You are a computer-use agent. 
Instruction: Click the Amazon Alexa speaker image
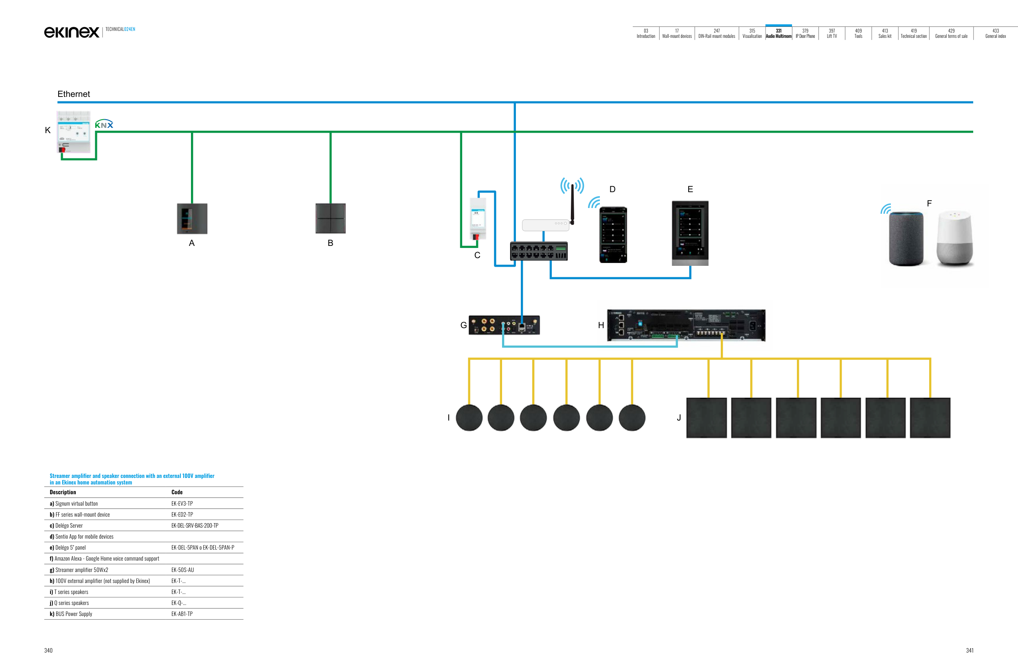[x=906, y=239]
